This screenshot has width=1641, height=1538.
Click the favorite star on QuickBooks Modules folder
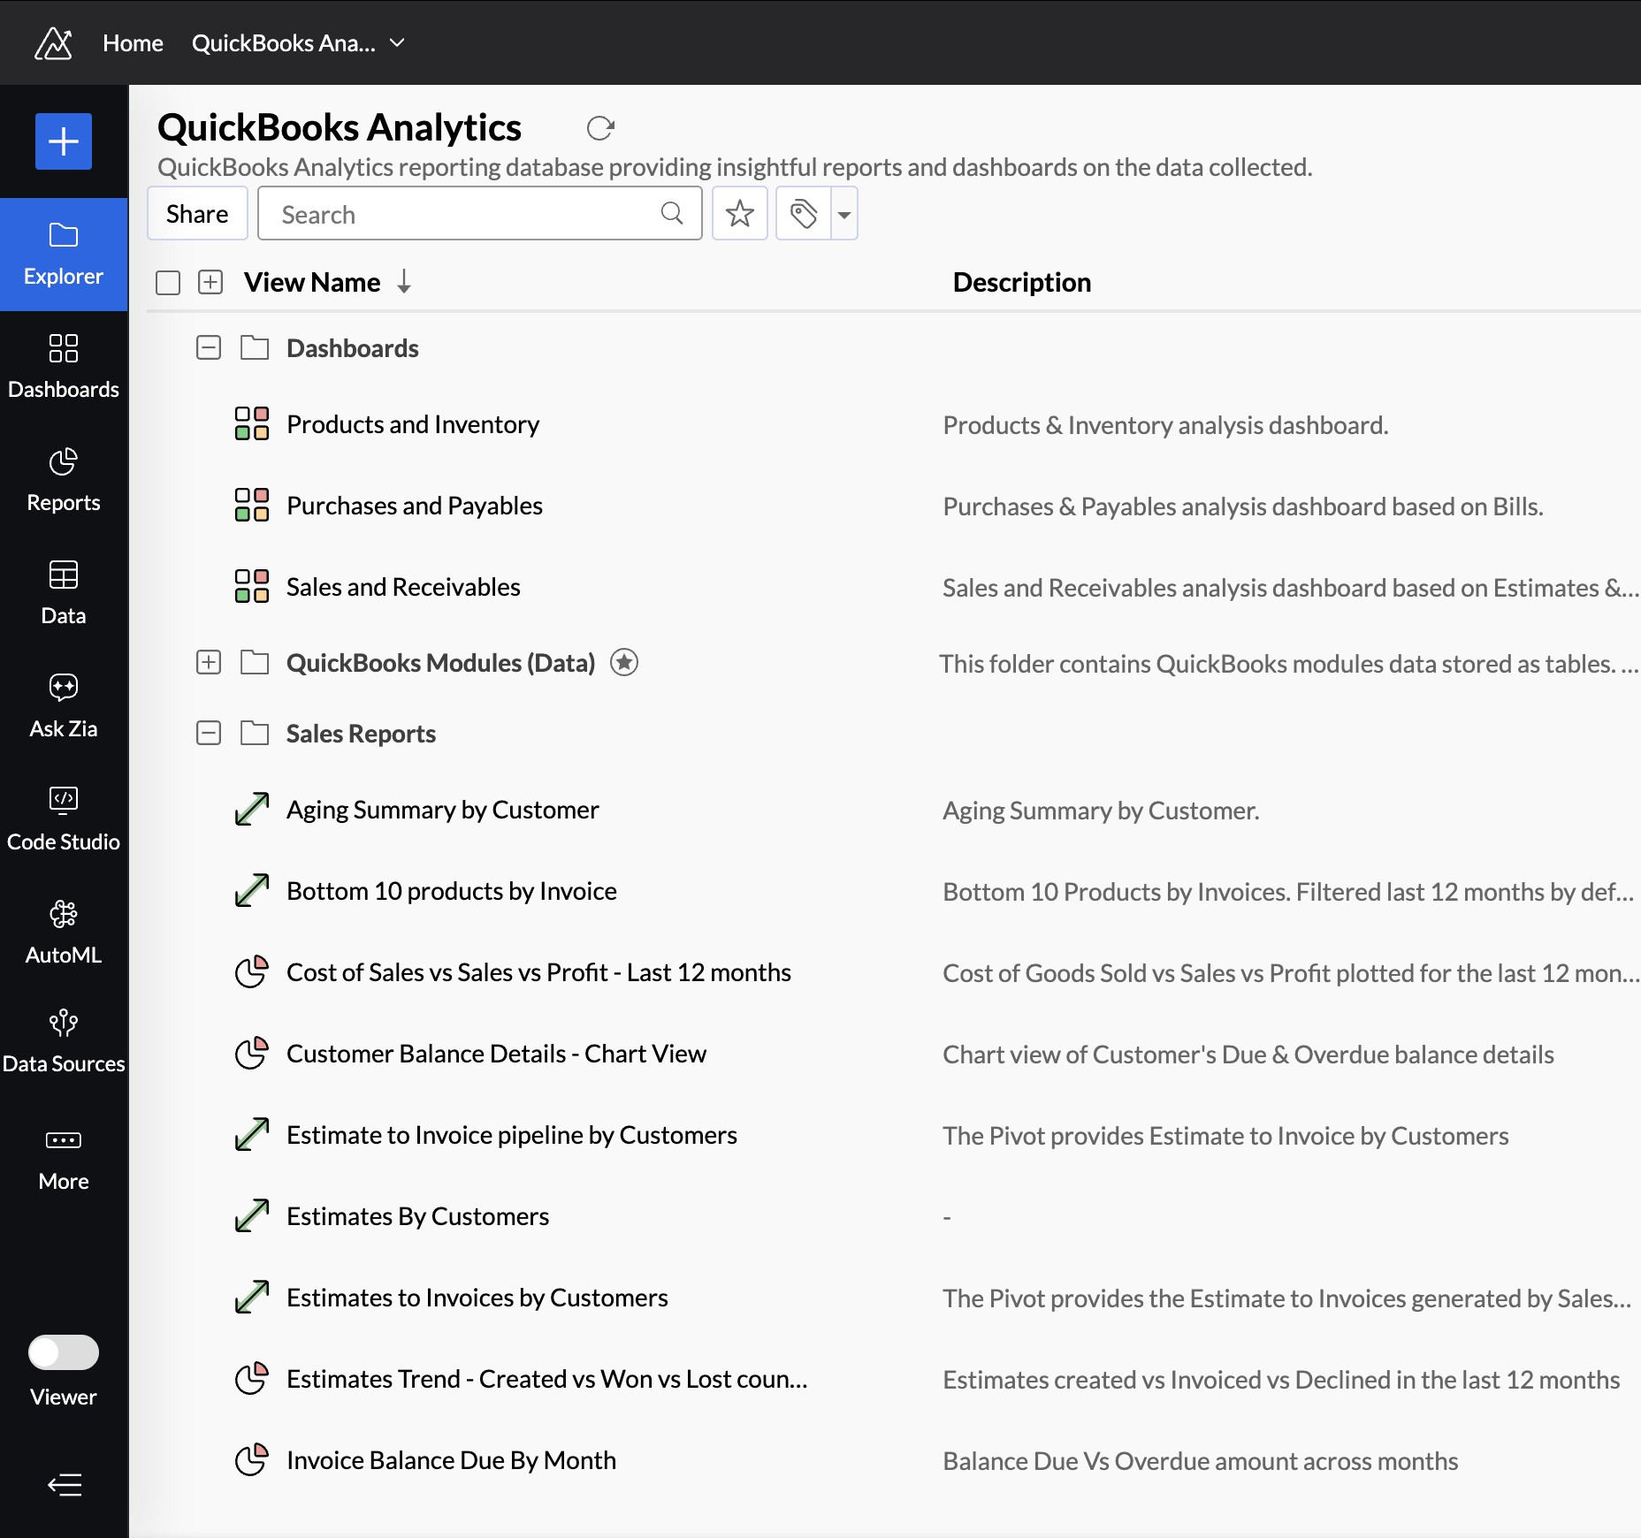pos(624,662)
